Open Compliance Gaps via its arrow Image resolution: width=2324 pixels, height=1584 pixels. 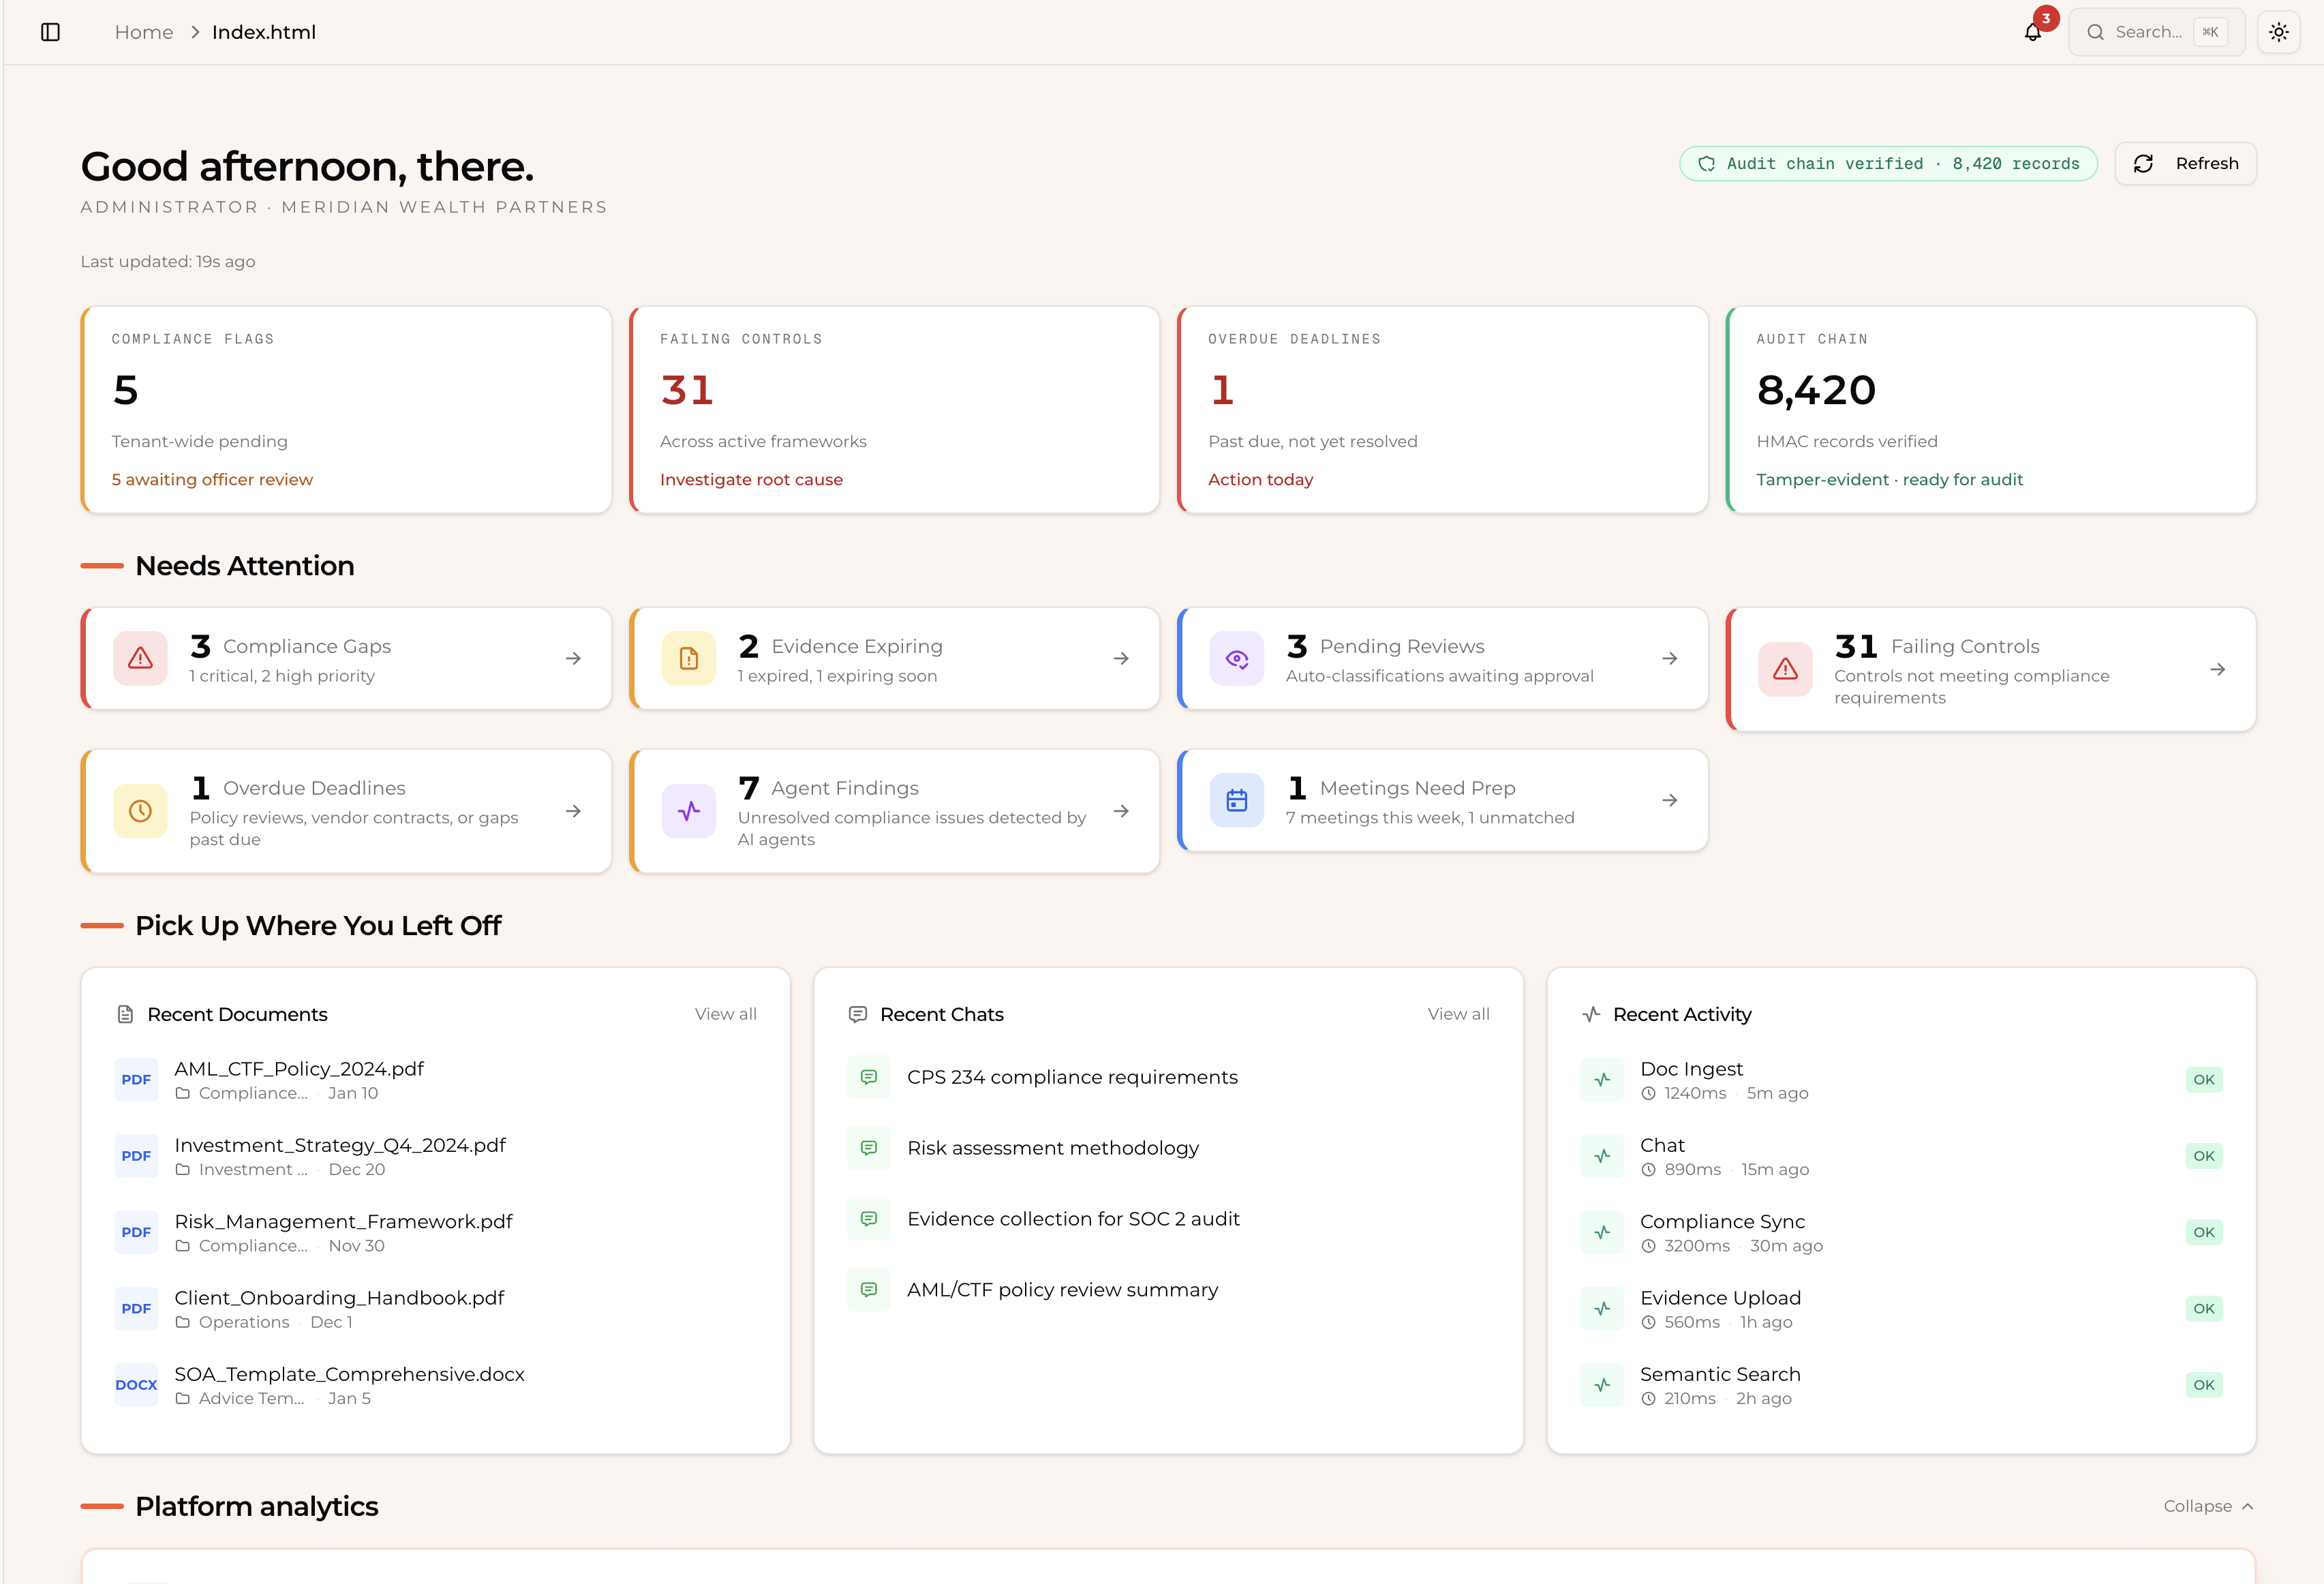click(x=573, y=658)
